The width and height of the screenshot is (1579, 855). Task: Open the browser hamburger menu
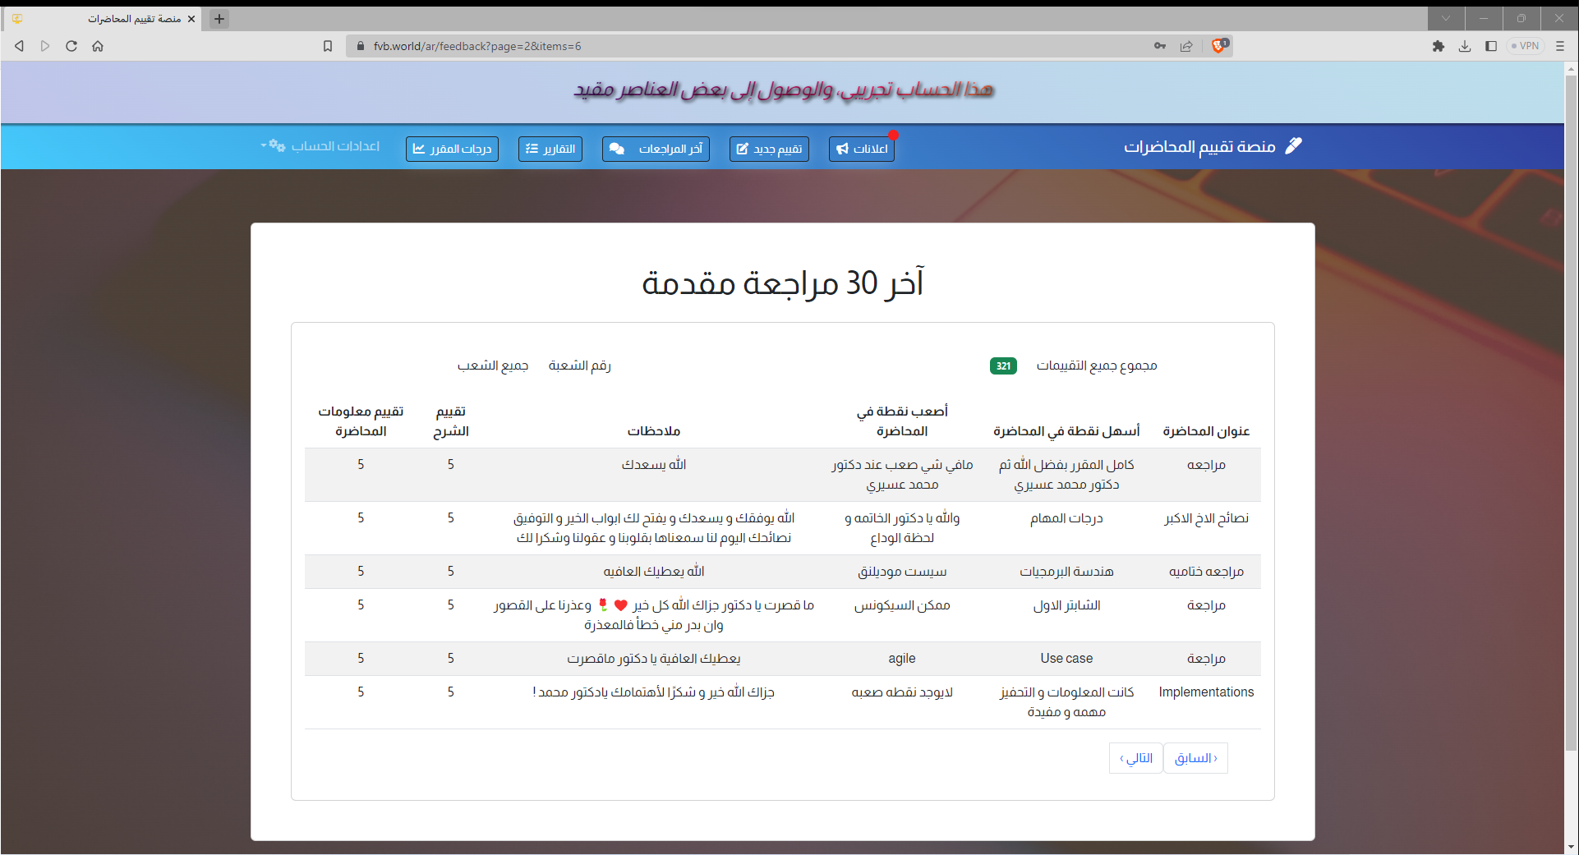tap(1560, 46)
